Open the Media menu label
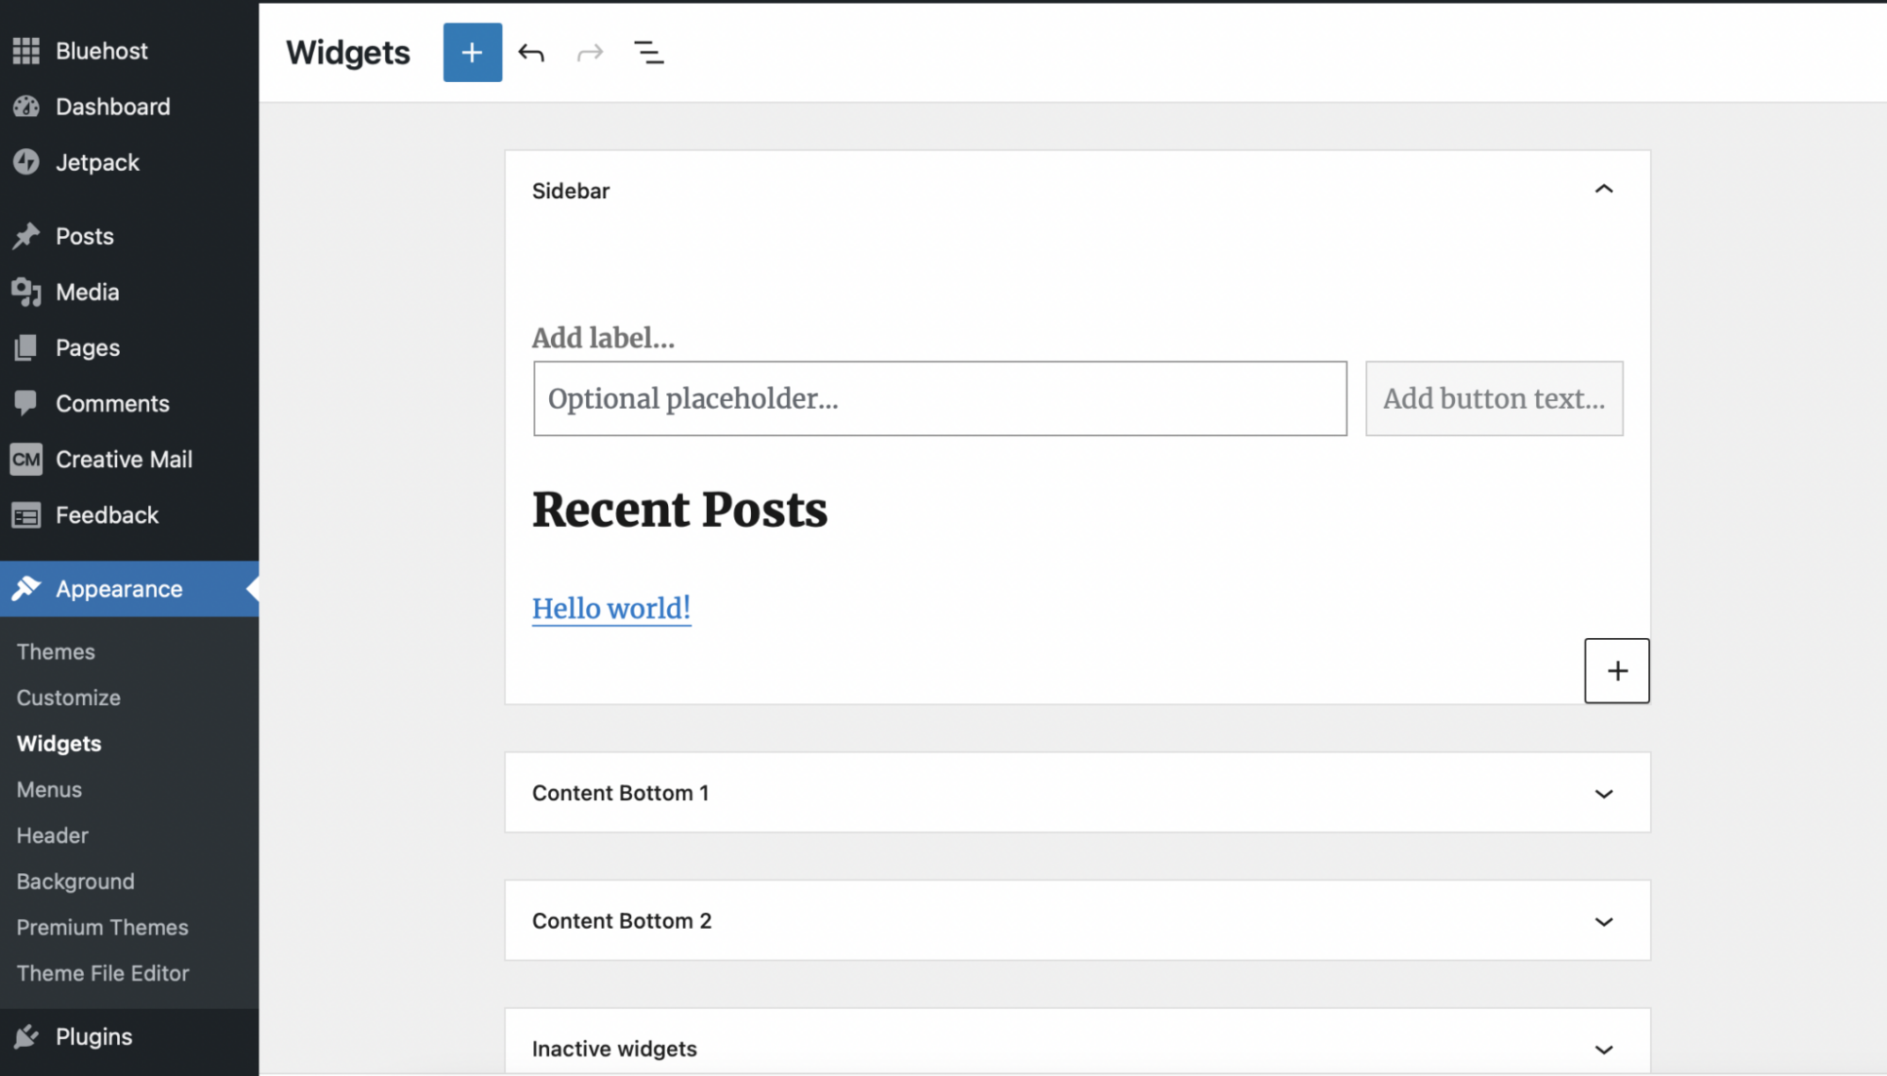The height and width of the screenshot is (1076, 1887). [88, 292]
